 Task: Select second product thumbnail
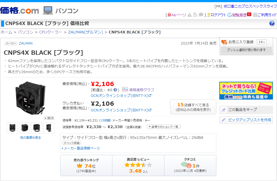point(25,128)
